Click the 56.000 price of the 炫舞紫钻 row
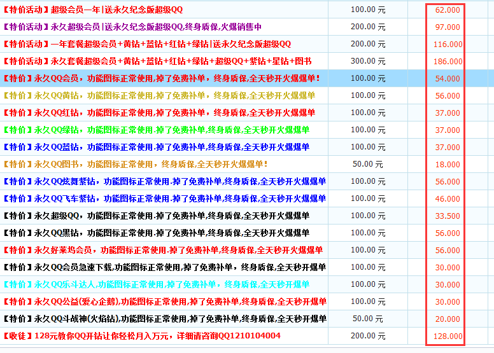Viewport: 494px width, 353px height. click(448, 181)
